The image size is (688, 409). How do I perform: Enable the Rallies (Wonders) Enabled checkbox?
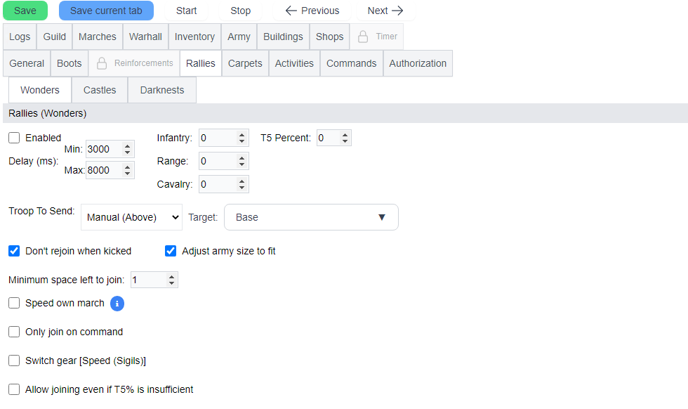tap(14, 138)
